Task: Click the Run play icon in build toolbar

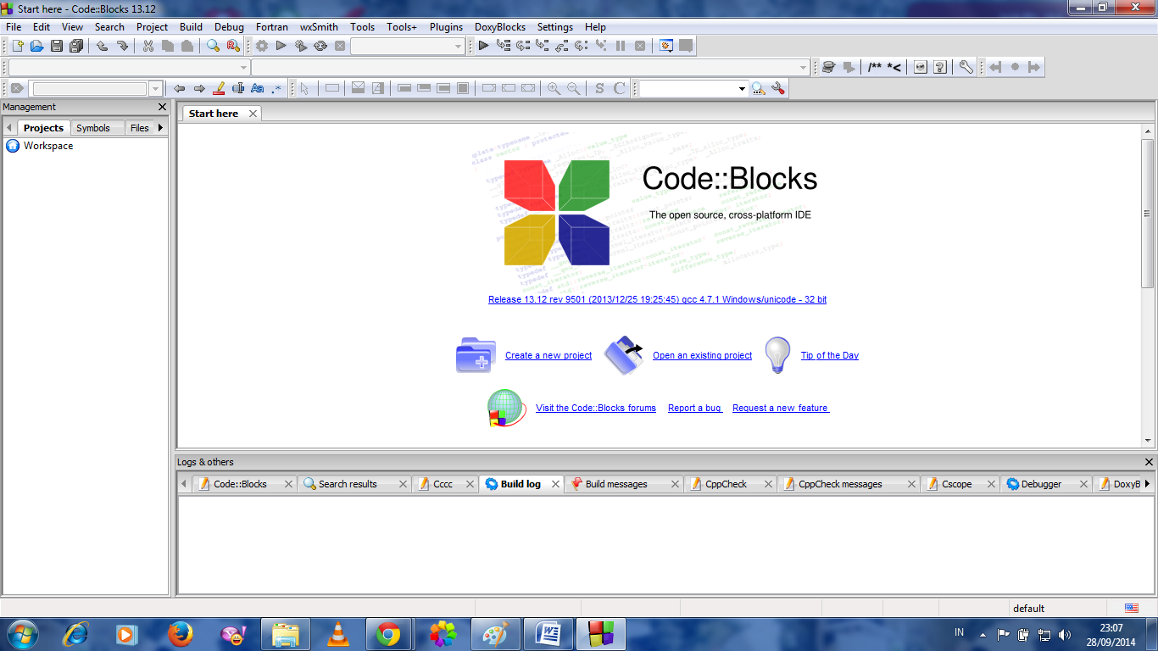Action: [281, 46]
